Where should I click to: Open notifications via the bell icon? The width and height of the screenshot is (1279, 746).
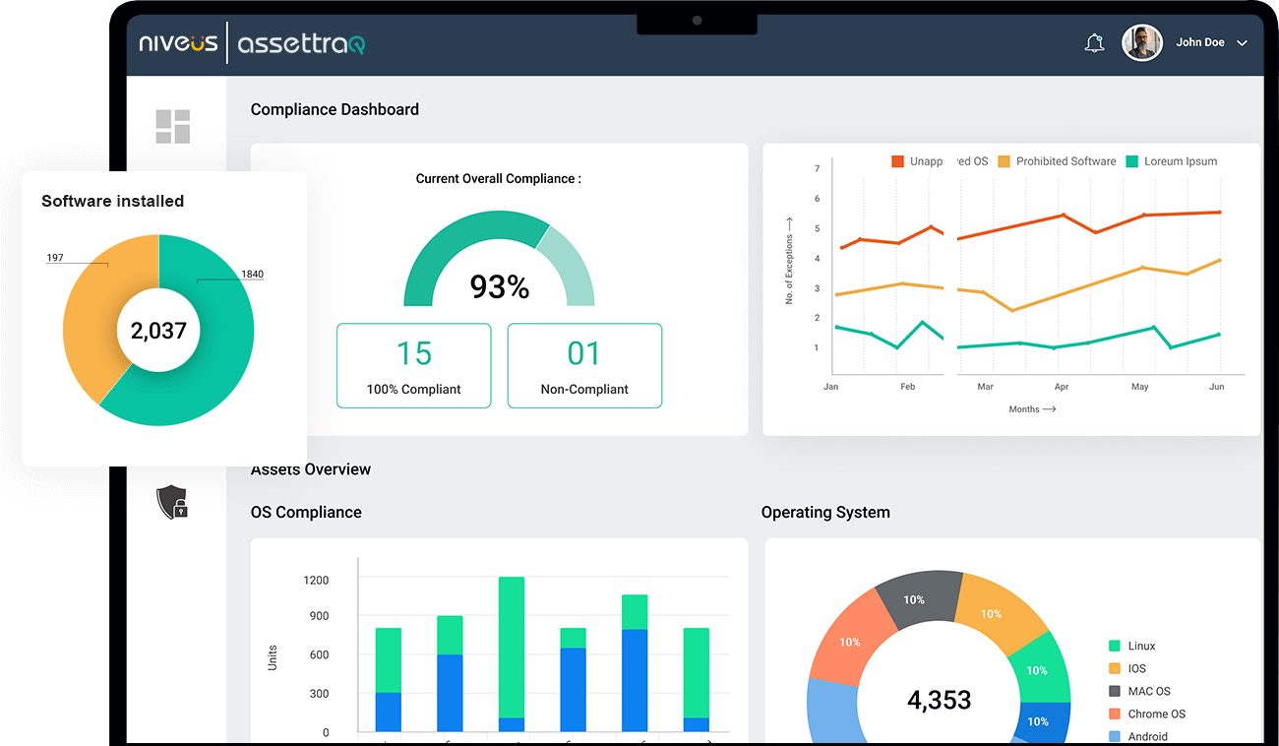click(1094, 42)
